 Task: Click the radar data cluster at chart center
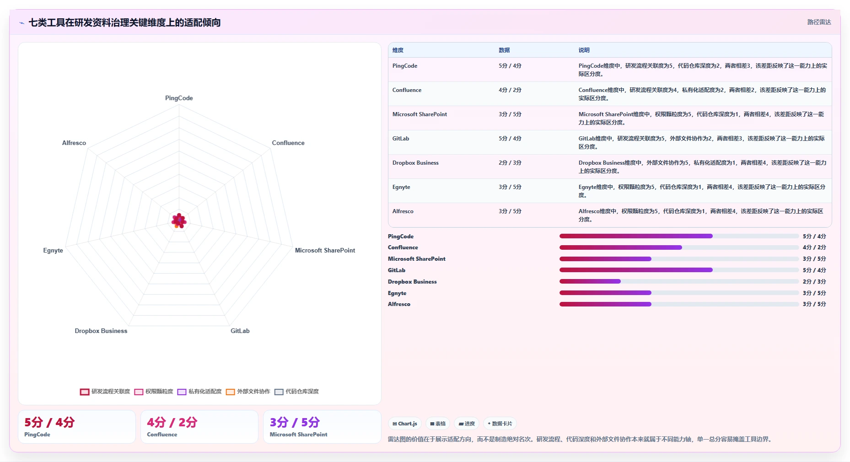pyautogui.click(x=179, y=220)
